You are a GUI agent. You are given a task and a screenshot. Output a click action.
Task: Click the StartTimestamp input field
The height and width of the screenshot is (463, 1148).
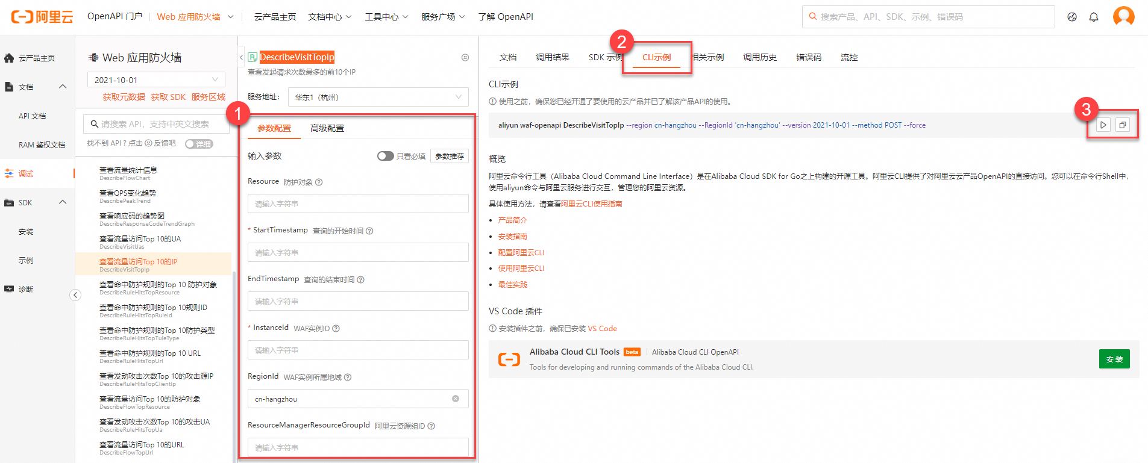point(358,252)
